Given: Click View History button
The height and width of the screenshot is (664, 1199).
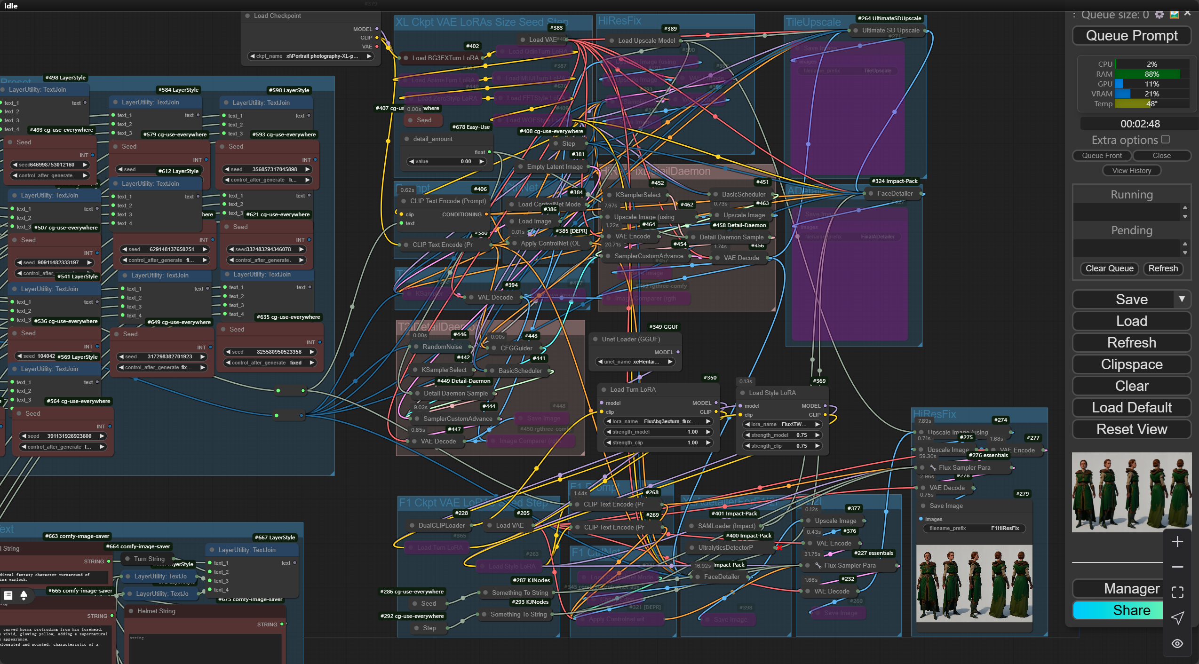Looking at the screenshot, I should 1131,170.
